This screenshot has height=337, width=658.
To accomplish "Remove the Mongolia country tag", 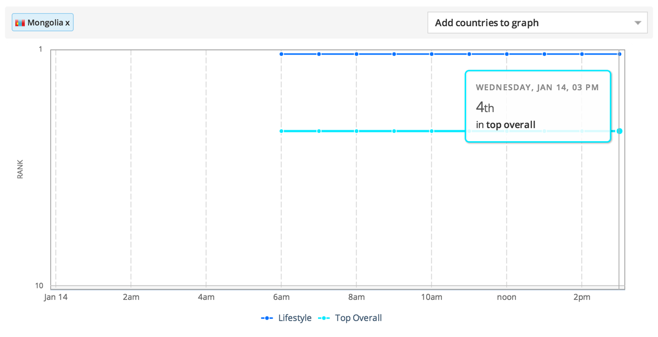I will click(x=67, y=23).
